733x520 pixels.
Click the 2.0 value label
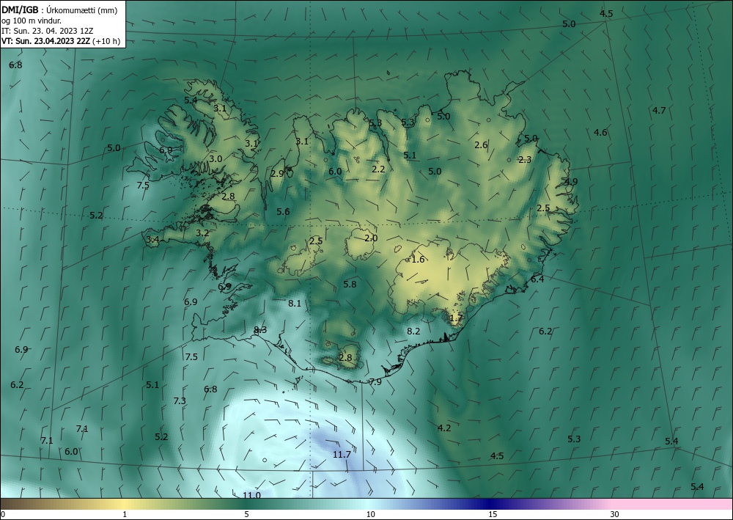click(371, 238)
